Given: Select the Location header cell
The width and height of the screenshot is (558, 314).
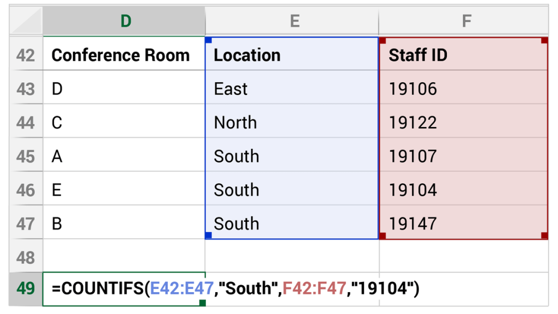Looking at the screenshot, I should point(292,55).
